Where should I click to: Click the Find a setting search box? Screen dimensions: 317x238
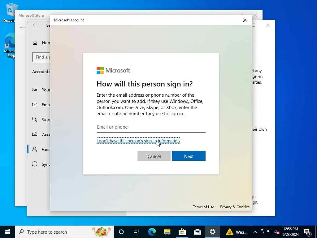tap(41, 57)
